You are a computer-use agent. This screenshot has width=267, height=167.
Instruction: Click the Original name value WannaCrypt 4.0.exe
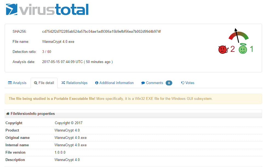point(70,138)
